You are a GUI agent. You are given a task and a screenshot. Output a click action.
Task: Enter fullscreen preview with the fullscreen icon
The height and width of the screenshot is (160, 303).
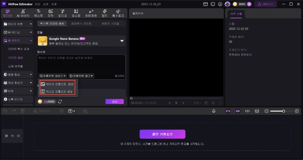coord(220,103)
